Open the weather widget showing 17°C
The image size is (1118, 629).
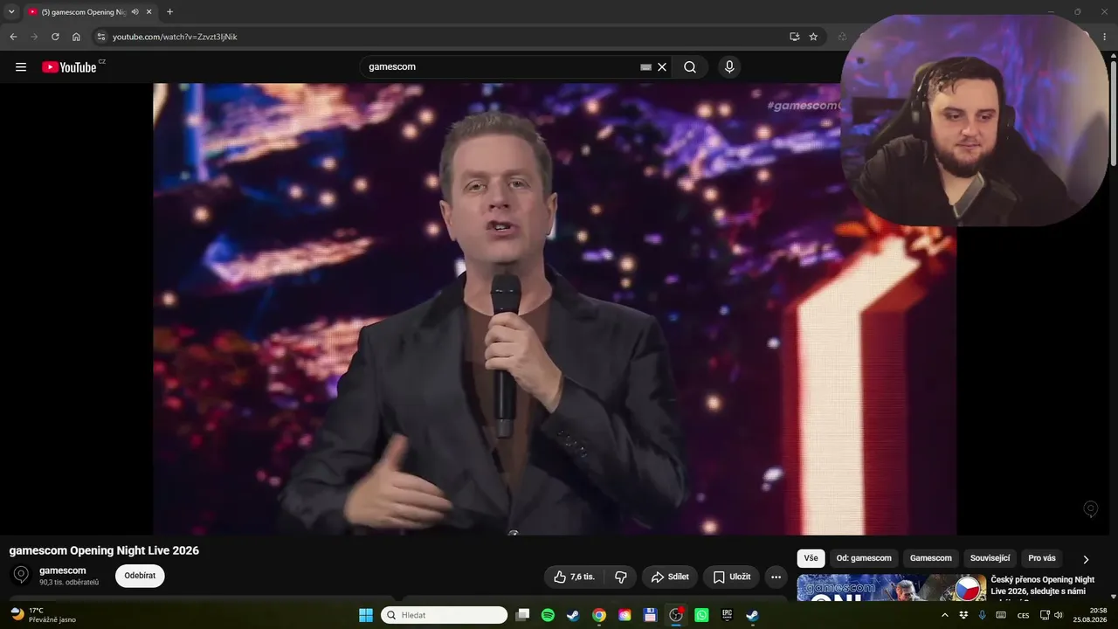pyautogui.click(x=44, y=615)
